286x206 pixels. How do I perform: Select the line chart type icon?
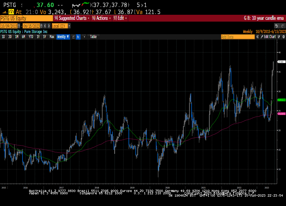pos(73,37)
